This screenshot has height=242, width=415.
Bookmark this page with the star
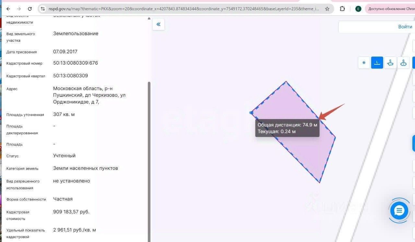click(x=327, y=9)
